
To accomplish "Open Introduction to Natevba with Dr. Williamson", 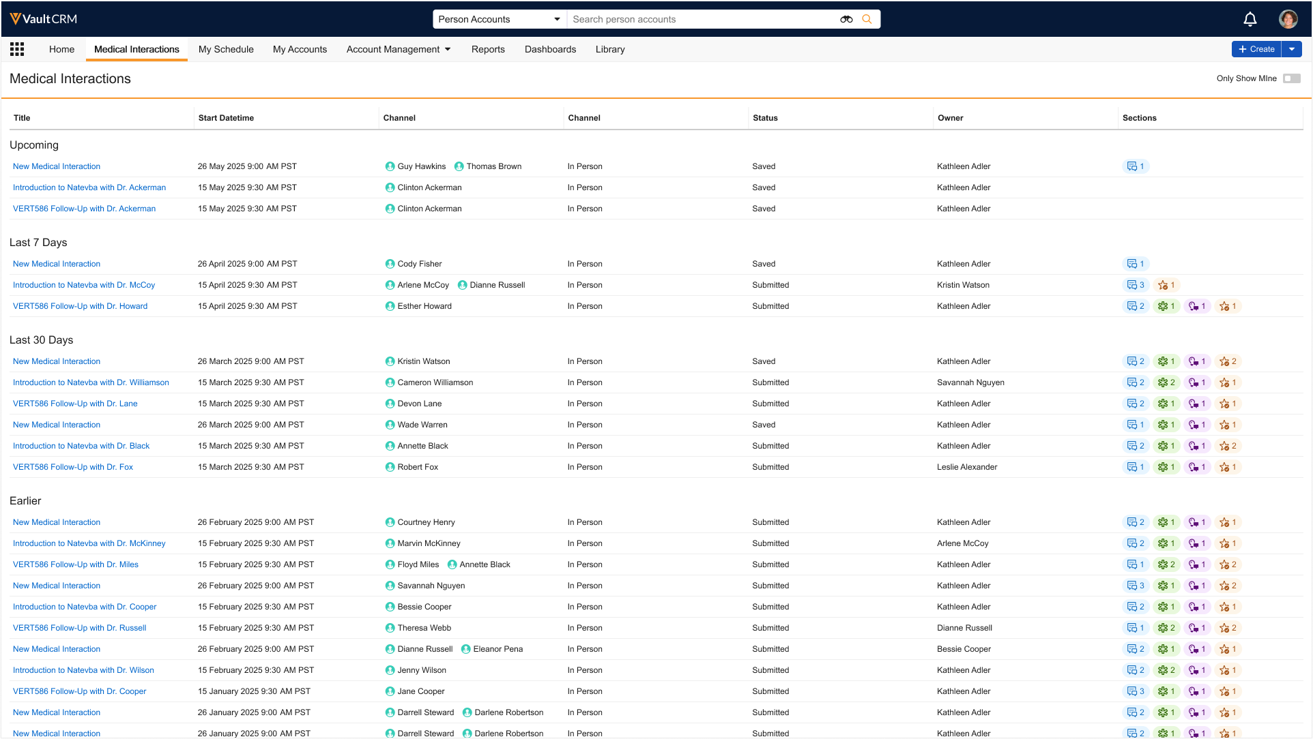I will [91, 382].
